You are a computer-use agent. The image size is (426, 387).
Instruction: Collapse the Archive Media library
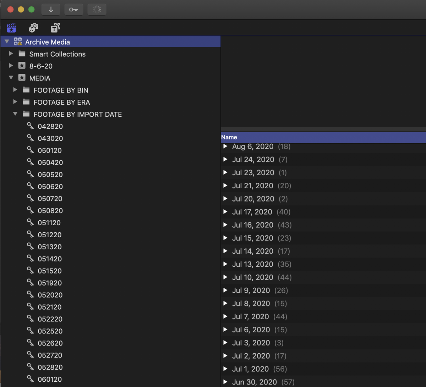[6, 41]
